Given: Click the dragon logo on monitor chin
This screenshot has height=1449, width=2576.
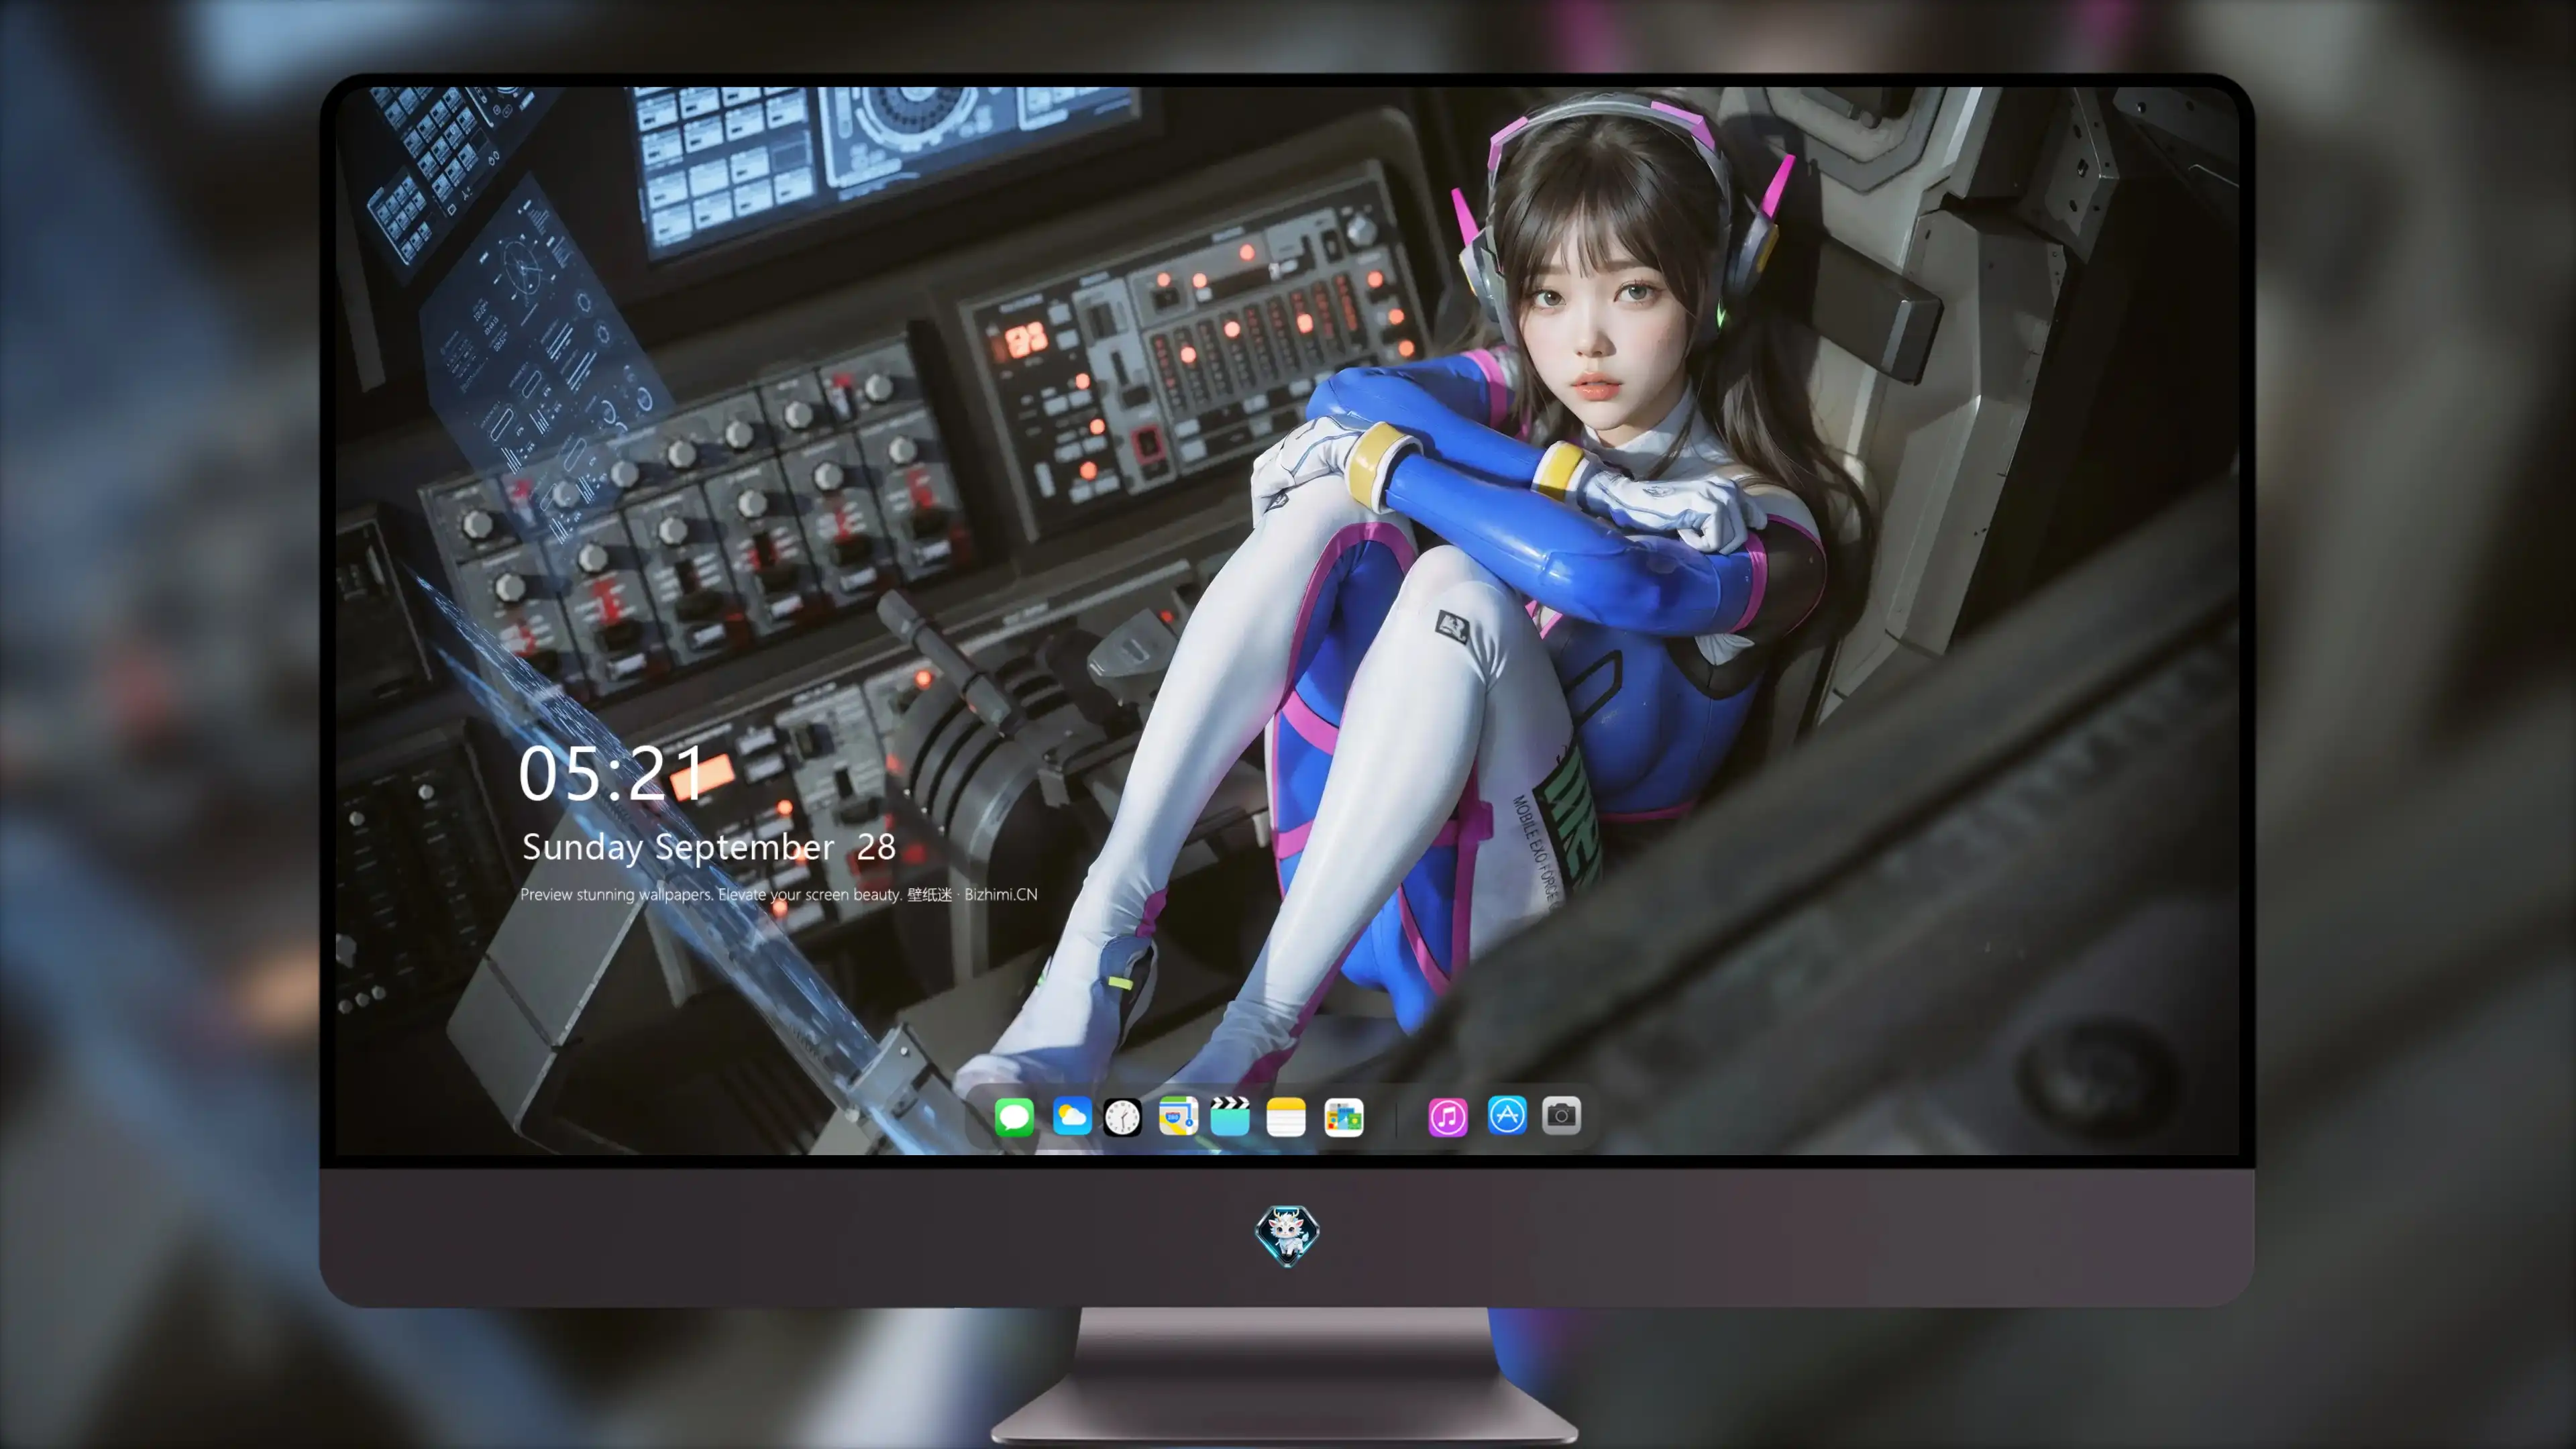Looking at the screenshot, I should point(1287,1235).
